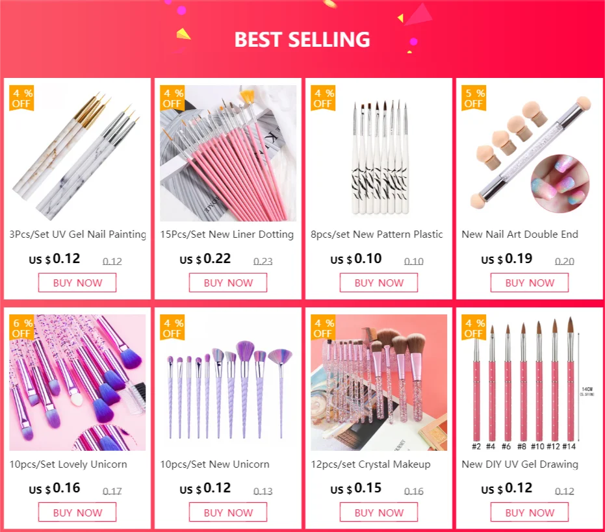Open the 10pcs Lovely Unicorn brushes image

[x=77, y=383]
